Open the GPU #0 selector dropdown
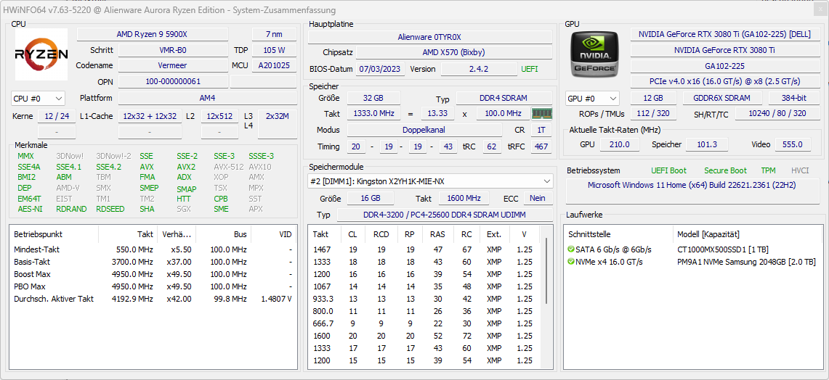Image resolution: width=829 pixels, height=380 pixels. point(592,99)
